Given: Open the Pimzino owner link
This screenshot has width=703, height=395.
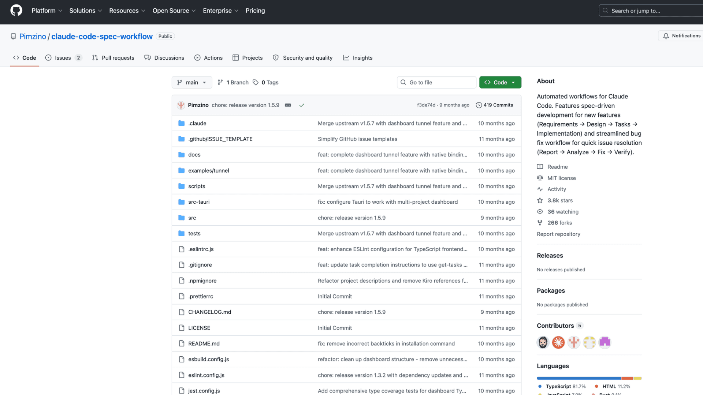Looking at the screenshot, I should [x=33, y=37].
